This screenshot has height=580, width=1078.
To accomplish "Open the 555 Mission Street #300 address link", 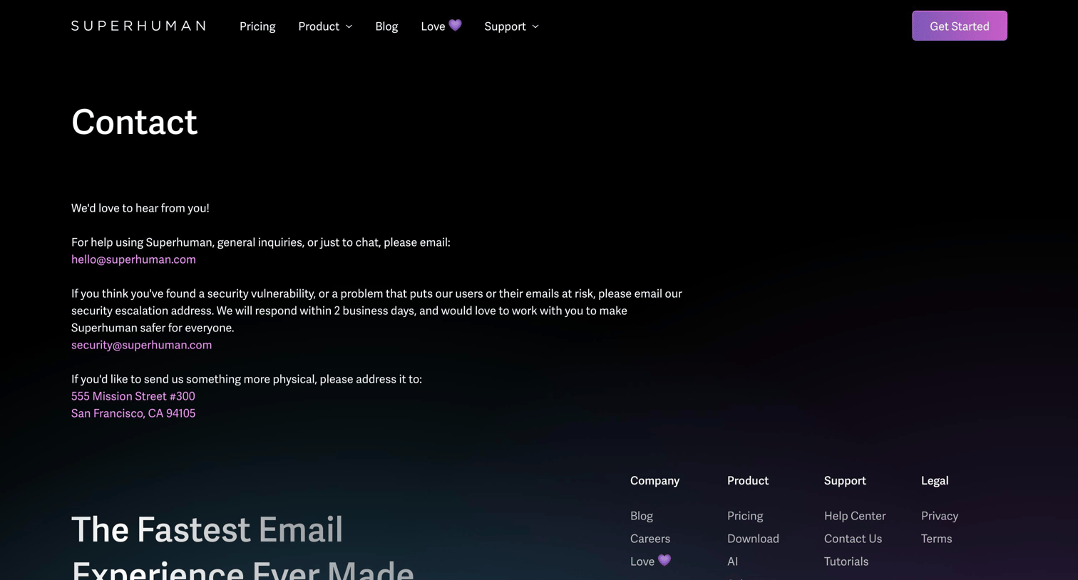I will pos(133,396).
